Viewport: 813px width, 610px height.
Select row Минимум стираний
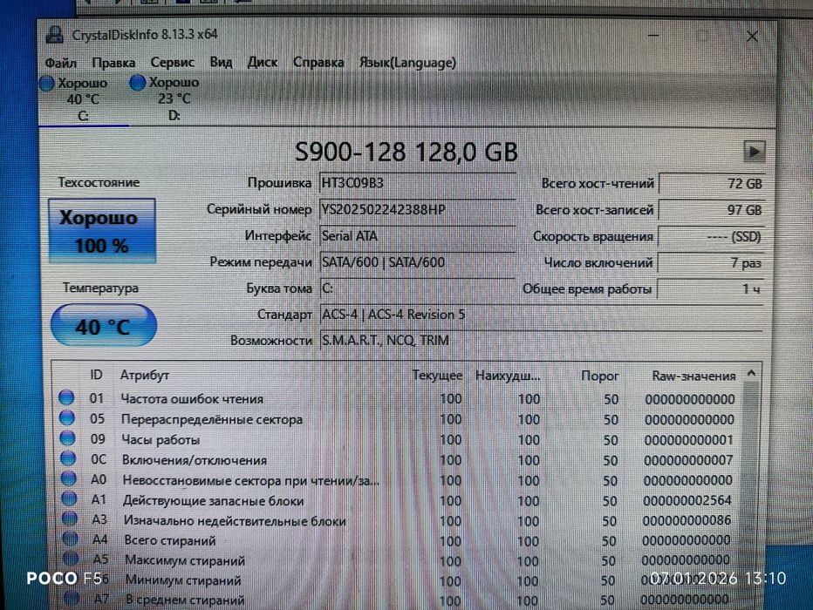coord(397,580)
